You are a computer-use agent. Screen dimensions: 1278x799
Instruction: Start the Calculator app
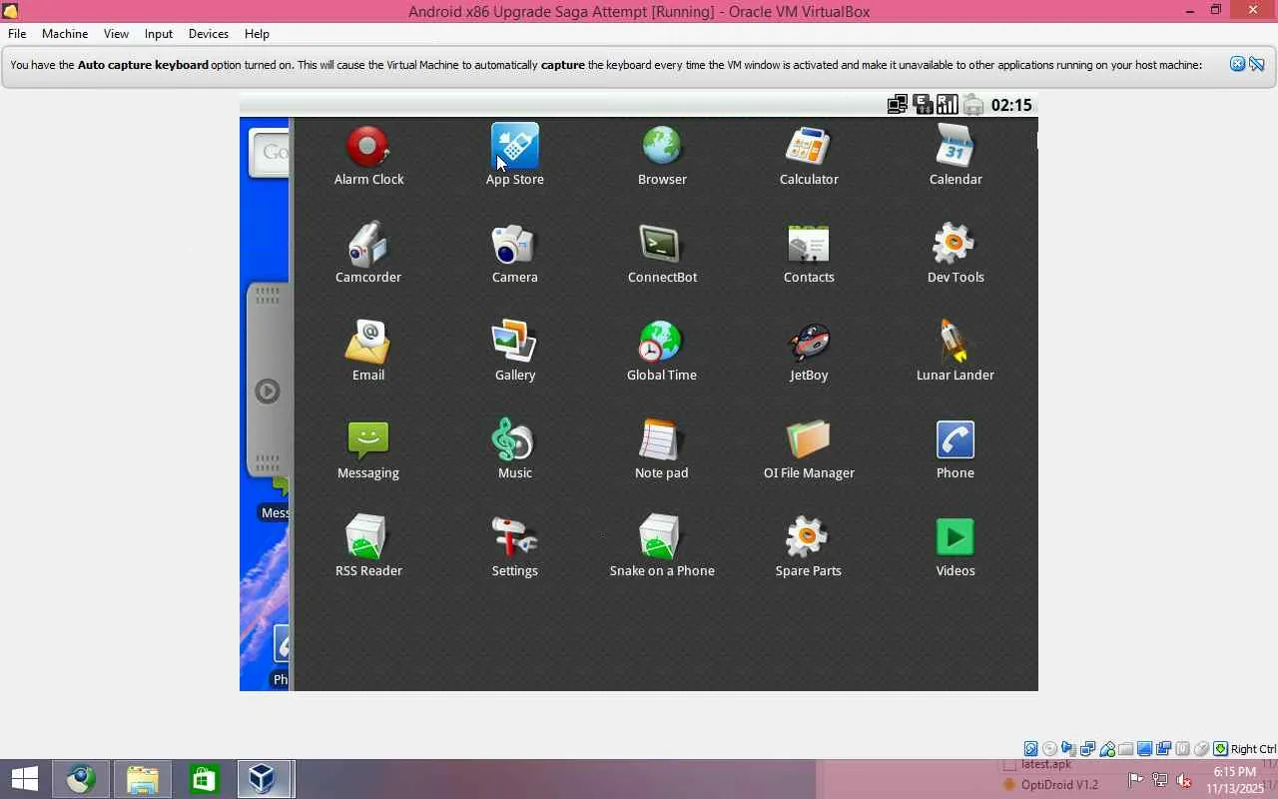coord(809,156)
